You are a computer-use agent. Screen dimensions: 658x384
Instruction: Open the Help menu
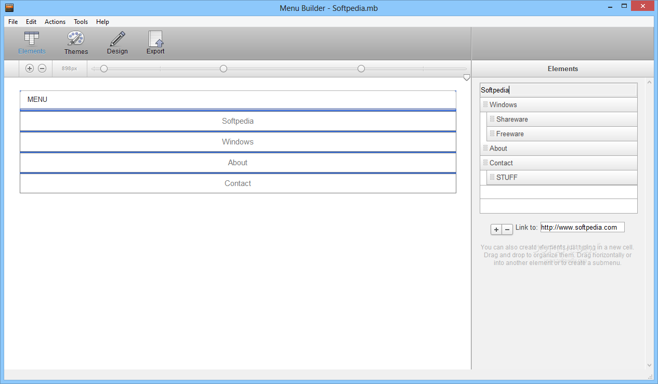(x=102, y=22)
